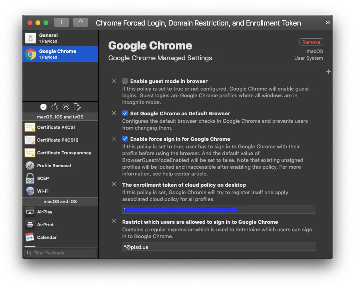Add the Certificate PKCS1 payload
This screenshot has height=288, width=355.
[x=60, y=127]
